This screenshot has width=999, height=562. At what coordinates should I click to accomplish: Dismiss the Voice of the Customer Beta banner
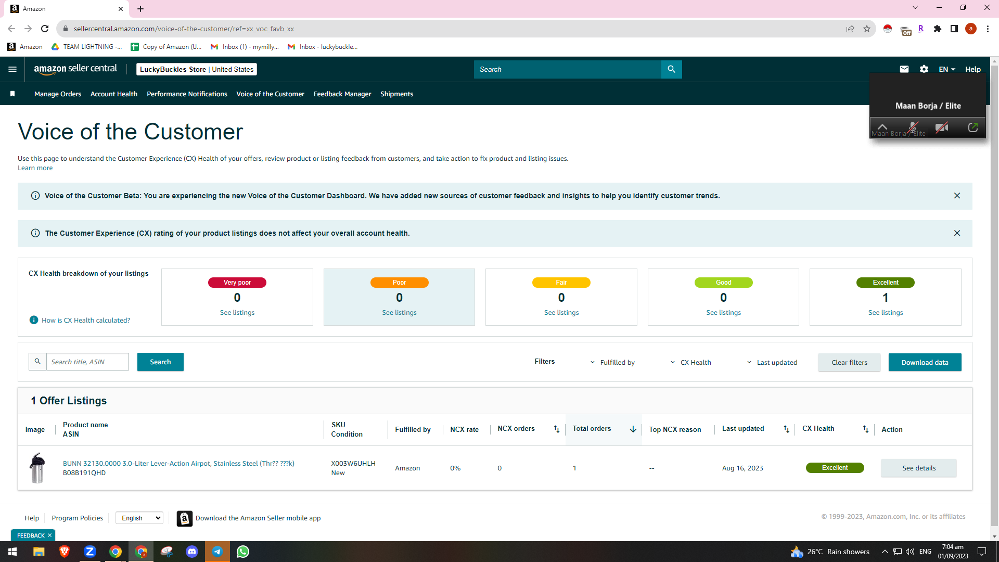point(957,196)
